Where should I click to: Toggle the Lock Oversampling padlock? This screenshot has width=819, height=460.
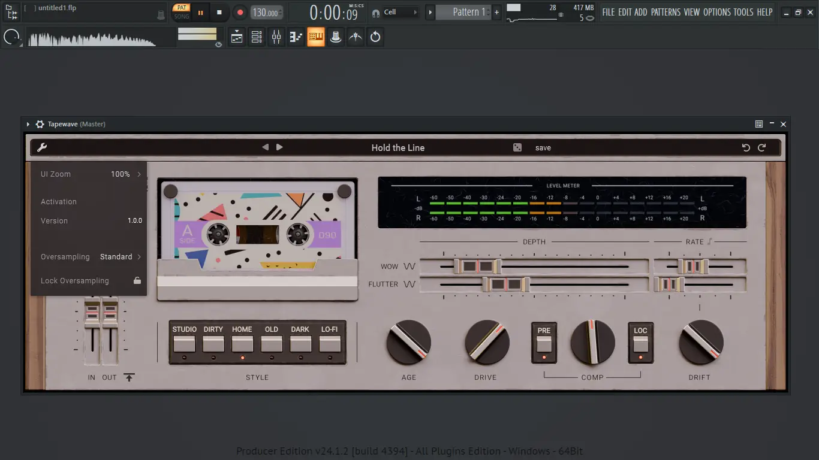137,280
